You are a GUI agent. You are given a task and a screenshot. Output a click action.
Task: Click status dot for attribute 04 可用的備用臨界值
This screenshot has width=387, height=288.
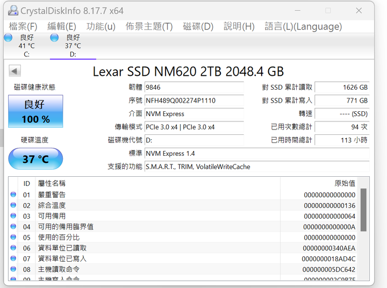point(13,226)
